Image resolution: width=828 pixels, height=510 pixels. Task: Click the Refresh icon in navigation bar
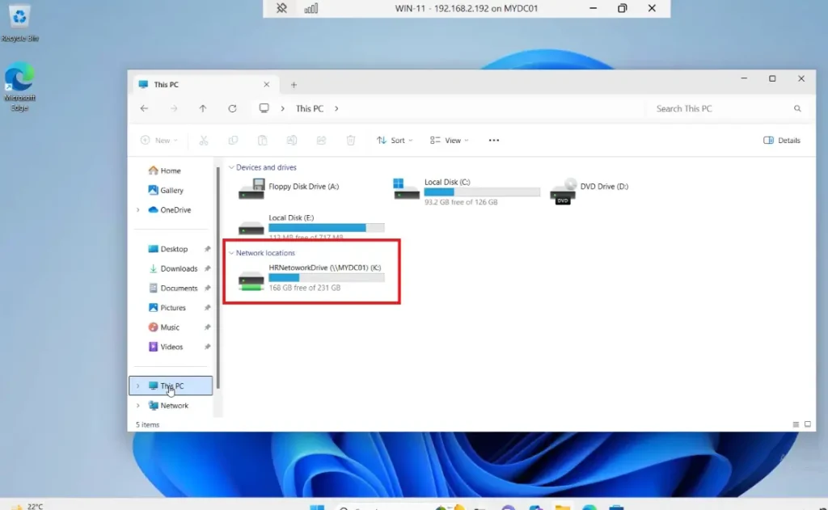click(x=232, y=108)
